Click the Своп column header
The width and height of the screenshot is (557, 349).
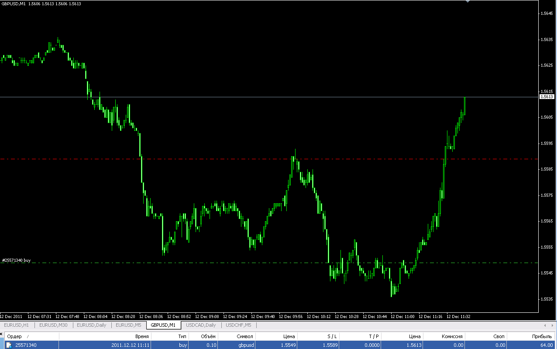(x=486, y=336)
